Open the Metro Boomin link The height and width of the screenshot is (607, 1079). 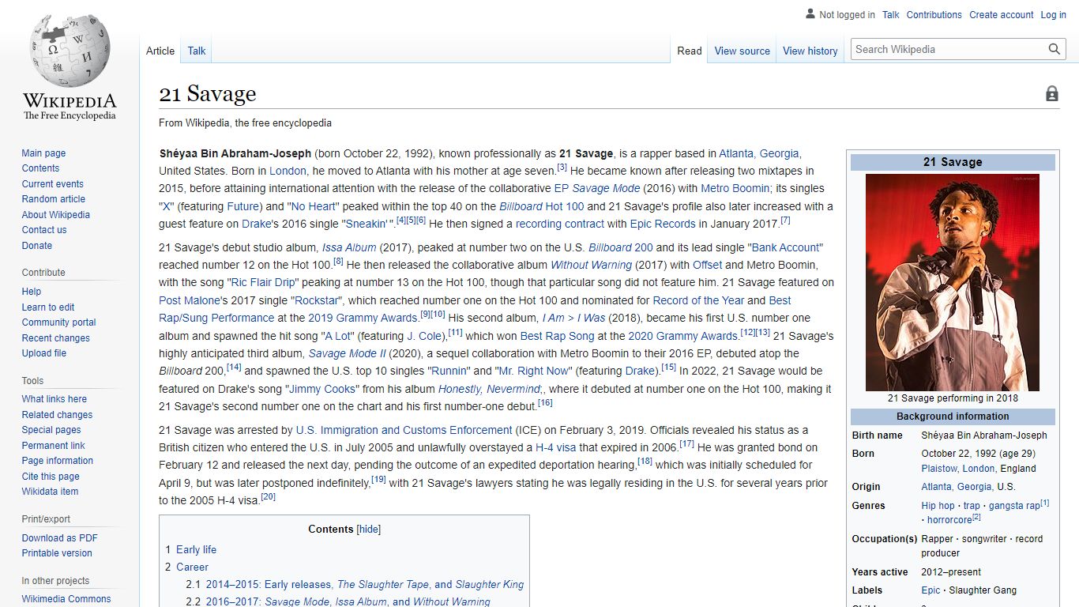click(x=735, y=188)
